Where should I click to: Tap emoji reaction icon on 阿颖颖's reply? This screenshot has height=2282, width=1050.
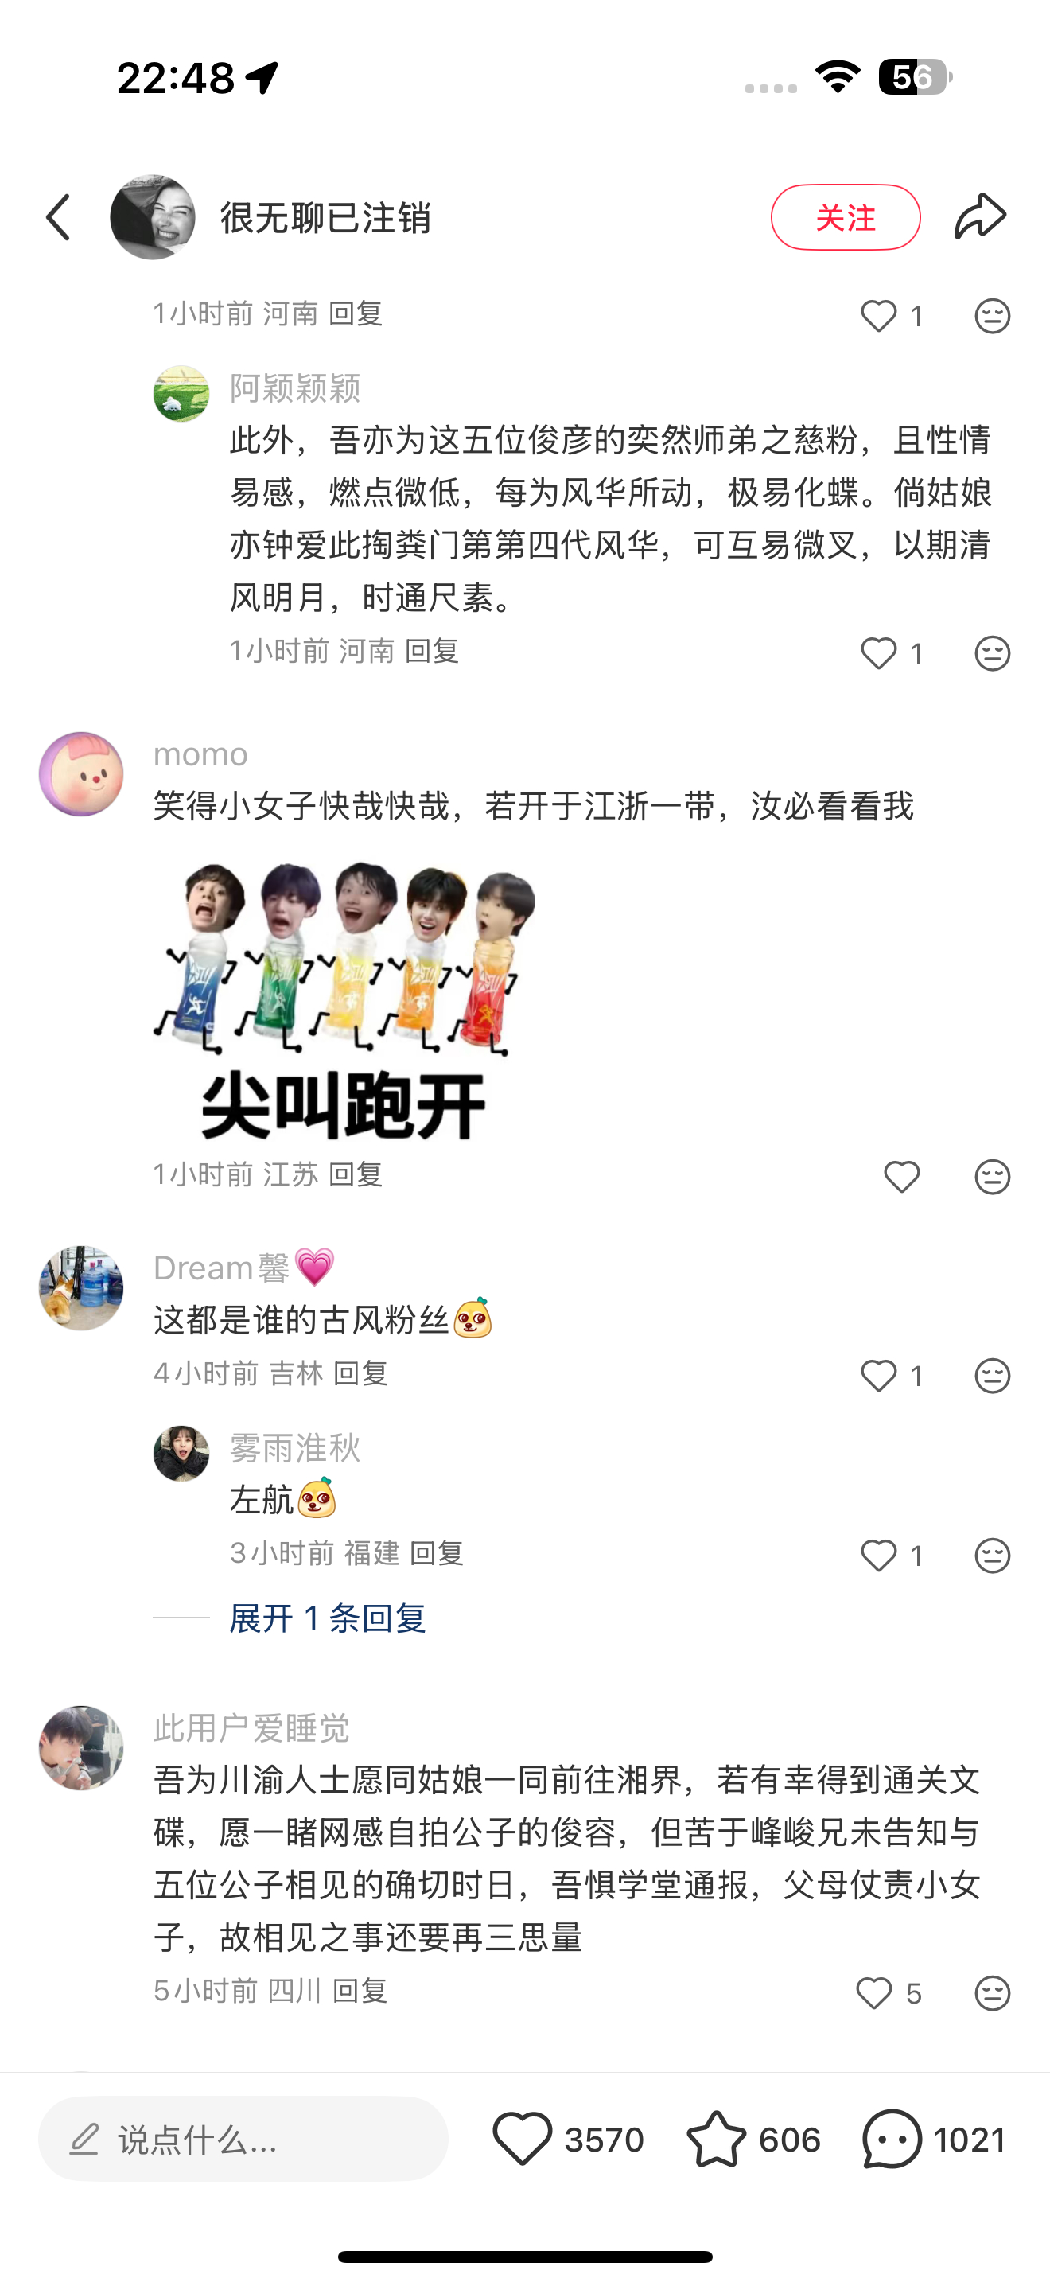(993, 654)
